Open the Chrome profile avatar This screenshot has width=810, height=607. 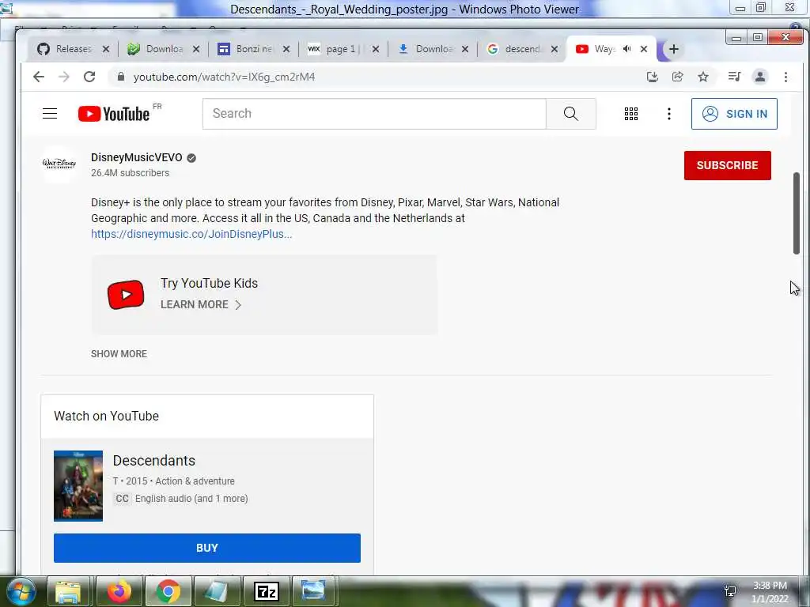pyautogui.click(x=760, y=77)
